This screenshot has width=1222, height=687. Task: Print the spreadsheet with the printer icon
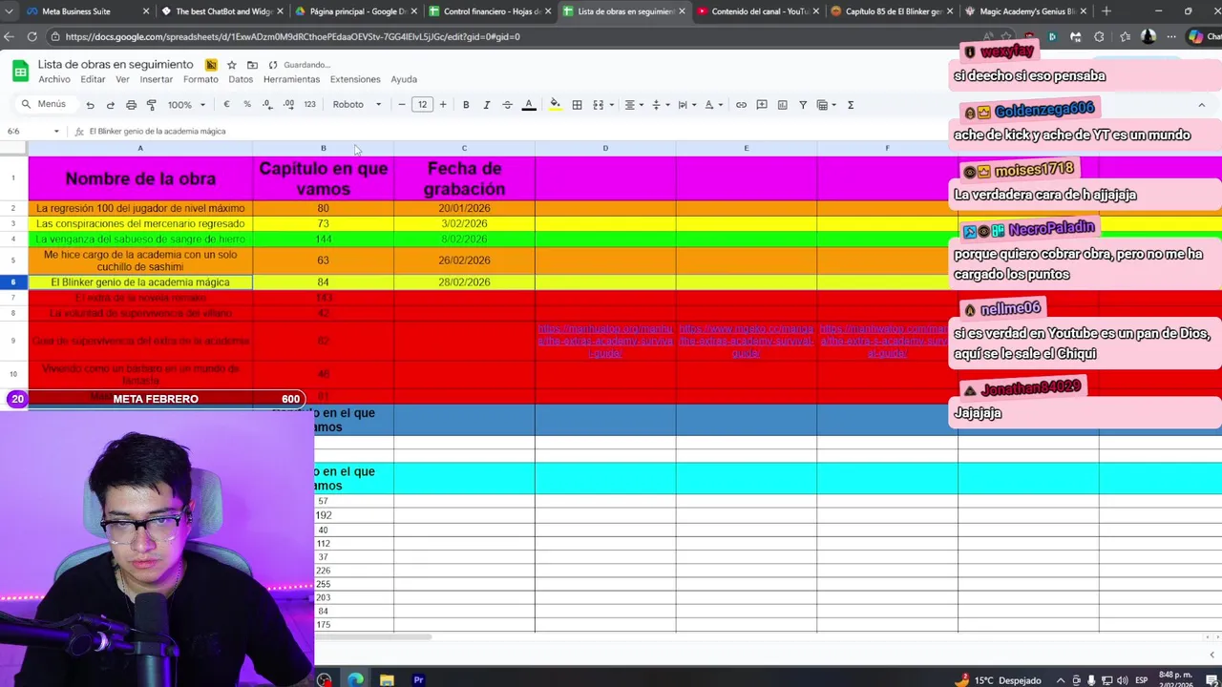click(131, 105)
